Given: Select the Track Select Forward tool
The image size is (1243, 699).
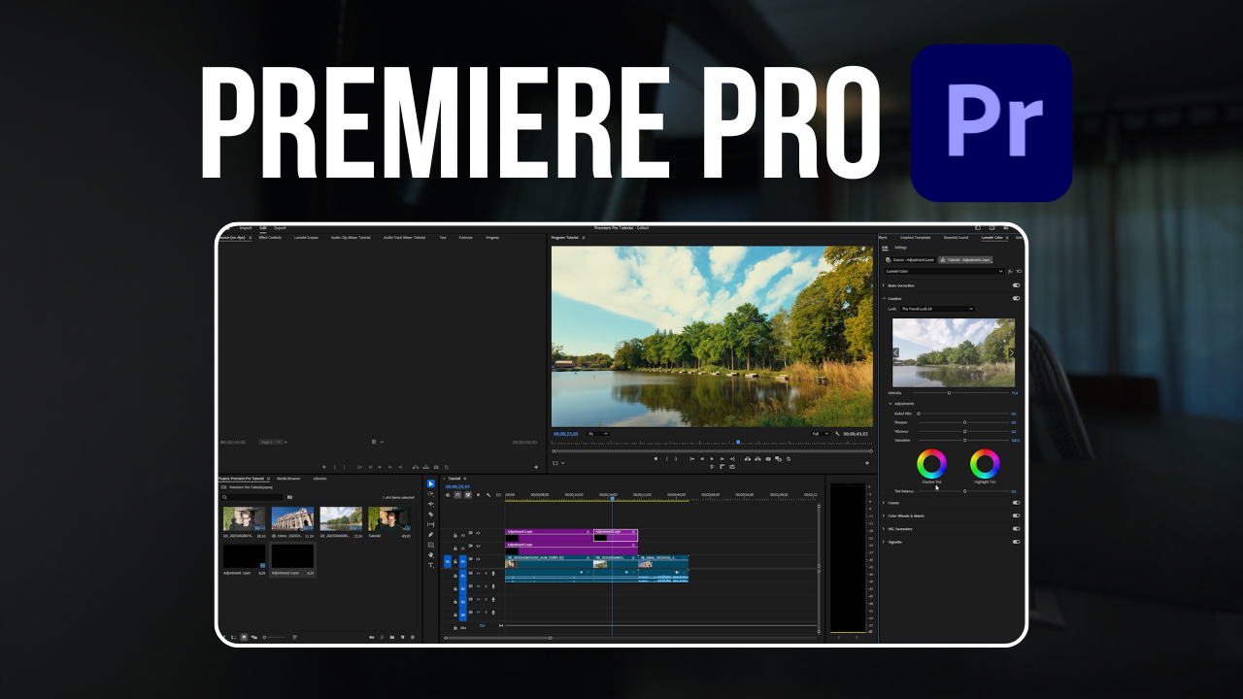Looking at the screenshot, I should click(431, 493).
